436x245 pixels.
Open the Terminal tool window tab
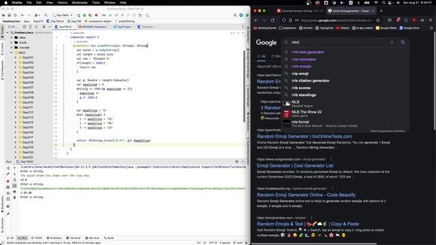click(73, 238)
